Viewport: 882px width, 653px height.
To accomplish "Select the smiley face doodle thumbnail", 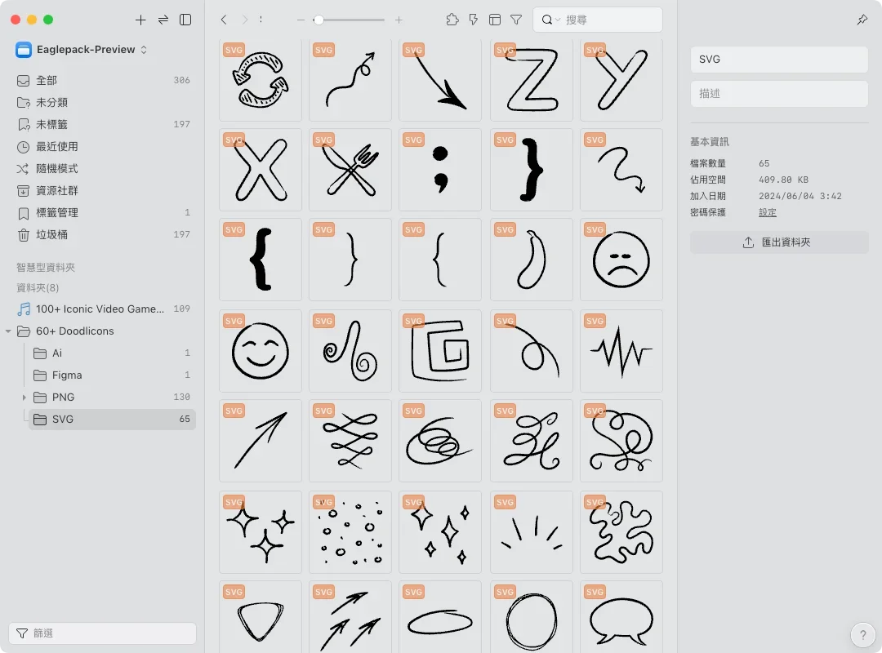I will pyautogui.click(x=261, y=351).
